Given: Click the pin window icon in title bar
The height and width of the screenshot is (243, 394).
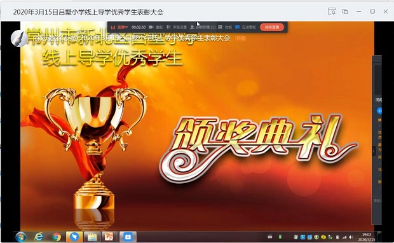Looking at the screenshot, I should coord(332,11).
